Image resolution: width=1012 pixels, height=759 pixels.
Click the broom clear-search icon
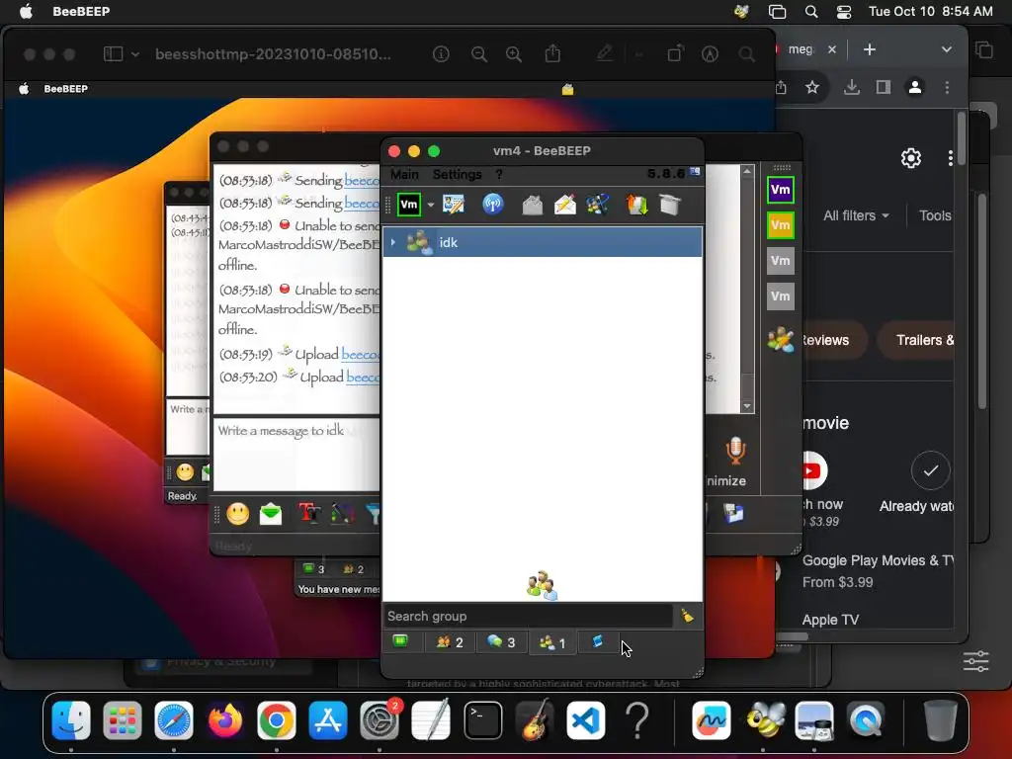pyautogui.click(x=688, y=616)
